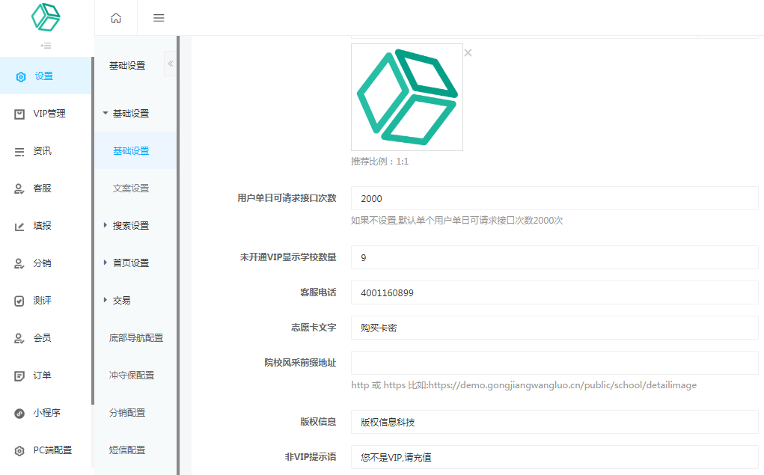Image resolution: width=764 pixels, height=475 pixels.
Task: Click the 填报 chart icon
Action: 19,227
